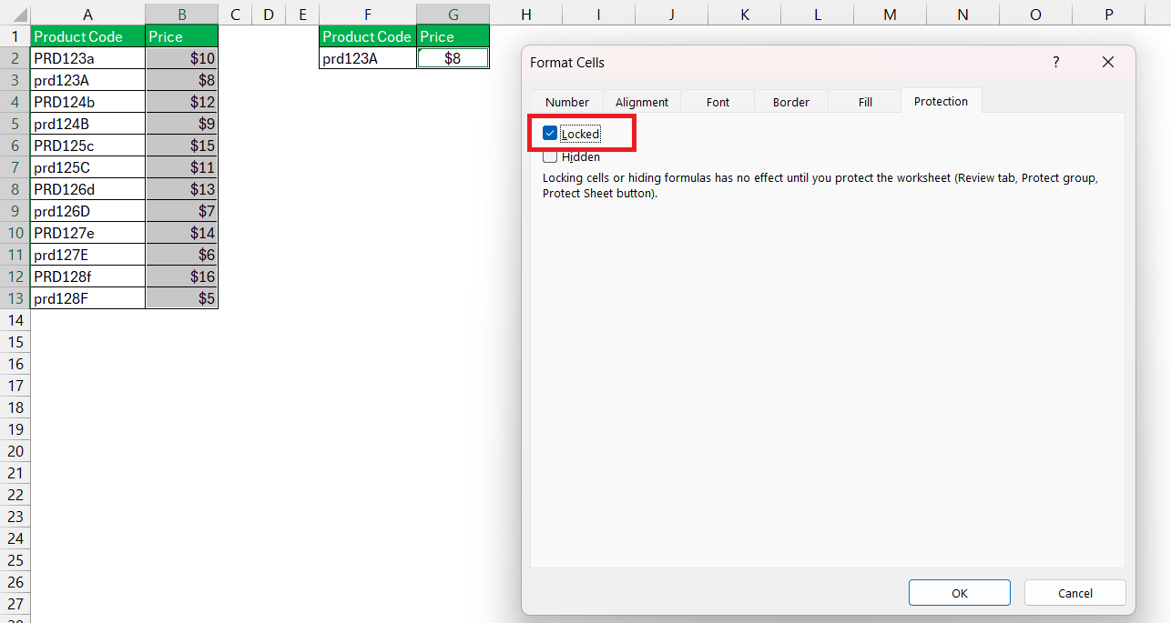This screenshot has width=1171, height=623.
Task: Click cell A1 Product Code header
Action: pyautogui.click(x=87, y=36)
